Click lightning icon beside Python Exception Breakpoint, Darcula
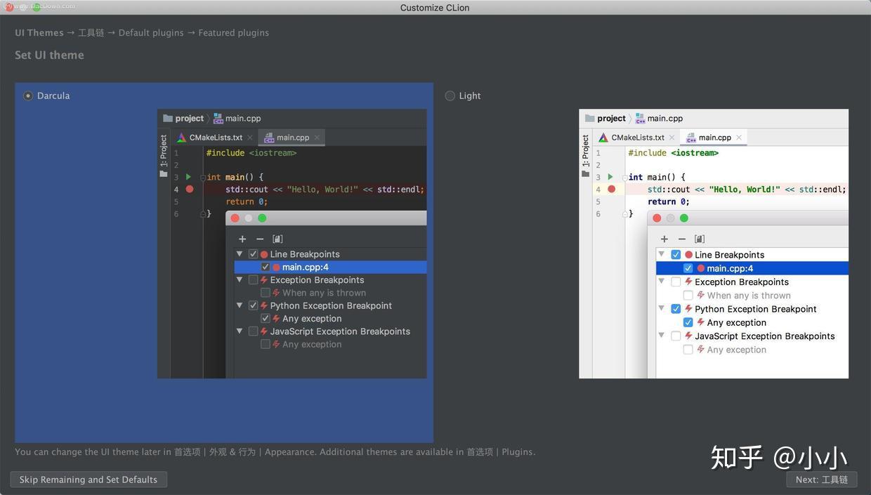Image resolution: width=871 pixels, height=495 pixels. [264, 305]
